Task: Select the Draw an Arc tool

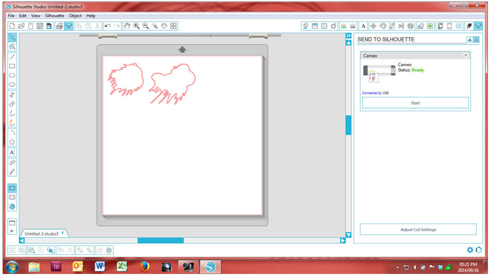Action: tap(12, 133)
